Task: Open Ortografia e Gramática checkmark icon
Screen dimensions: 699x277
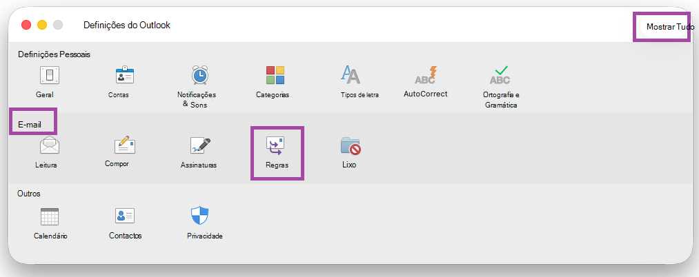Action: [500, 75]
